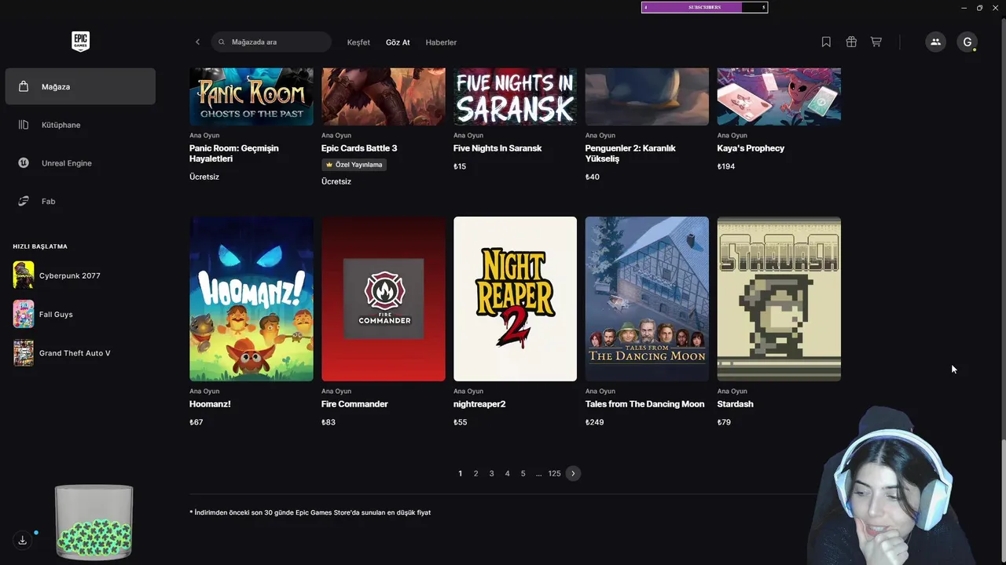
Task: Open the Epic Cards Battle 3 cover
Action: (384, 97)
